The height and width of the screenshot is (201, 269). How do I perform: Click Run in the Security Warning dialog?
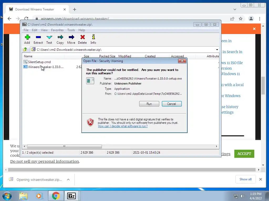(x=149, y=104)
